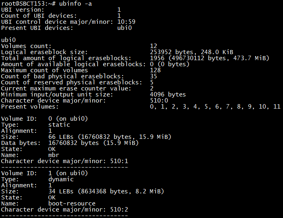Screen dimensions: 283x218
Task: Click the volume name 'mbr'
Action: [x=54, y=155]
